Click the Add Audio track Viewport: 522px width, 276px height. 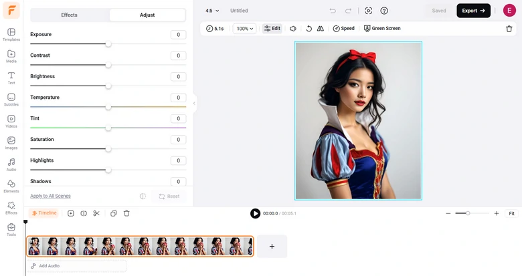[77, 266]
